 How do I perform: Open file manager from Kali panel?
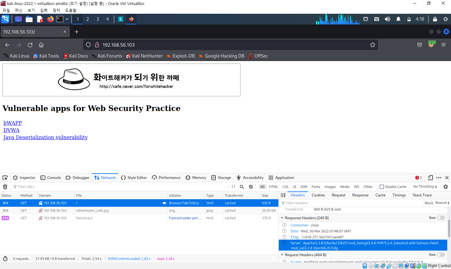click(x=29, y=19)
